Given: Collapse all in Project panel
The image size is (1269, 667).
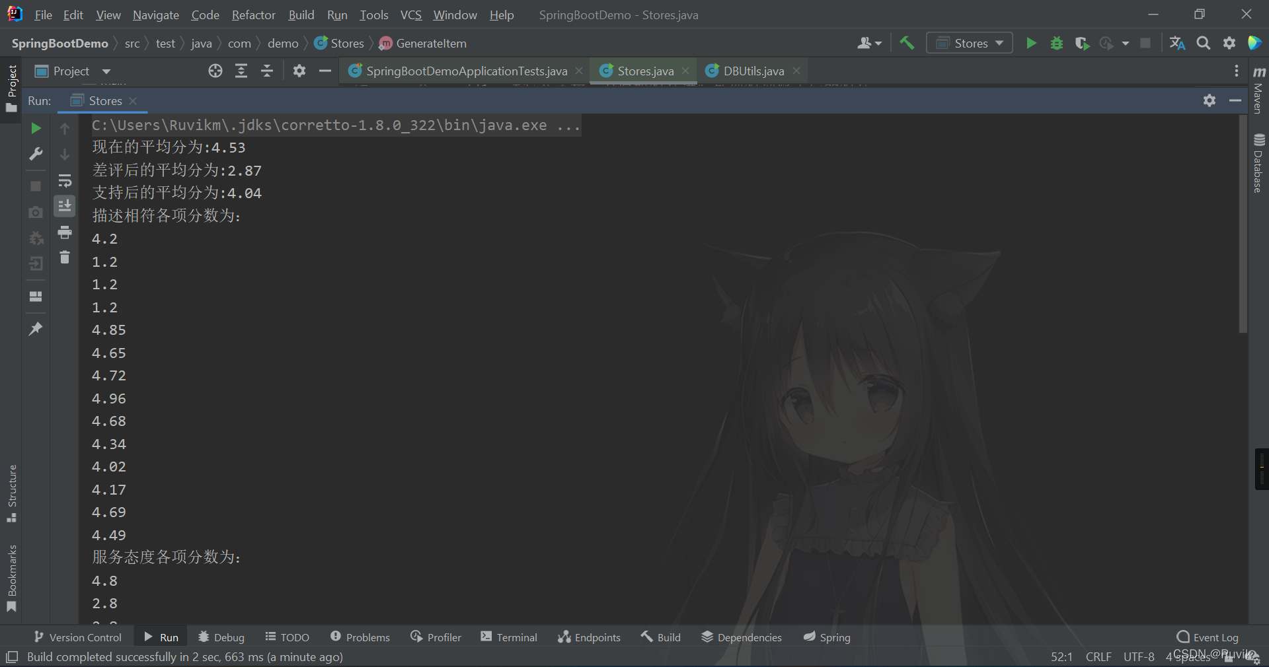Looking at the screenshot, I should [267, 71].
